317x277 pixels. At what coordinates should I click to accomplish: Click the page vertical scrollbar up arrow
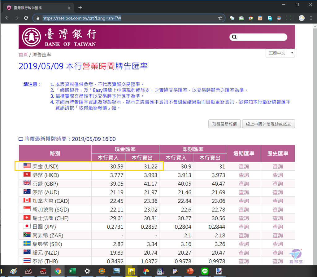click(x=315, y=26)
